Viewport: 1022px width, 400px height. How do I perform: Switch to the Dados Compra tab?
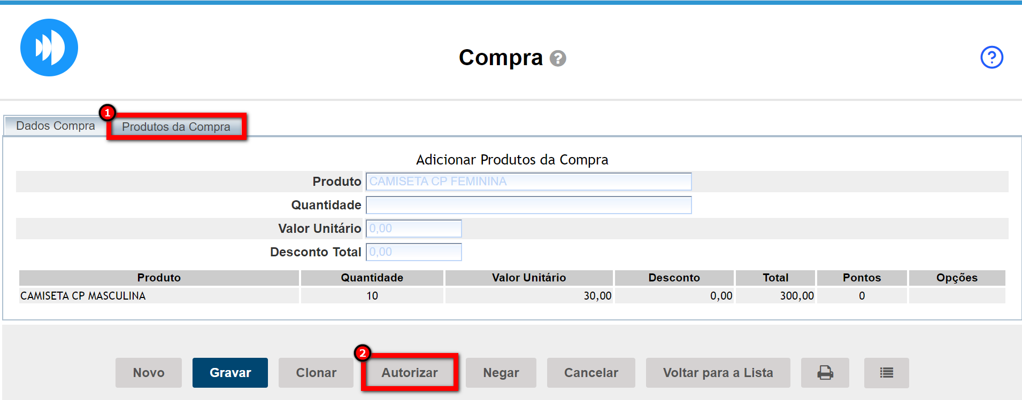click(56, 126)
